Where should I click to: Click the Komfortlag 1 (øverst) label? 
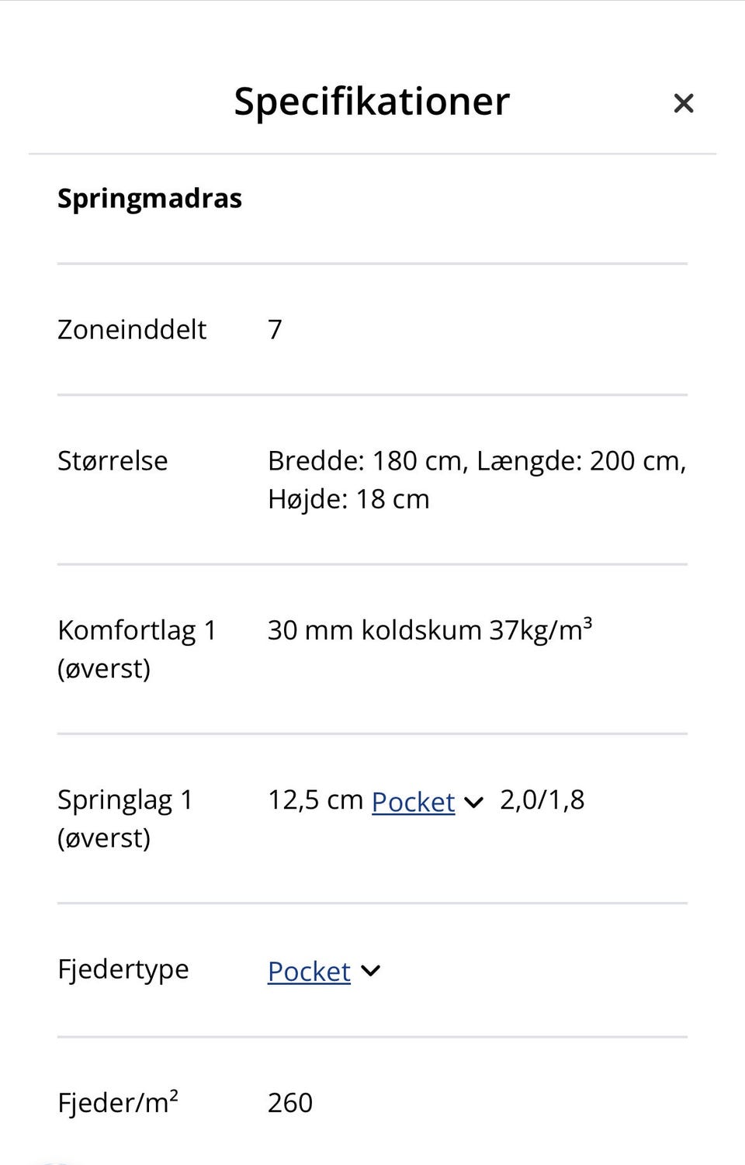[137, 649]
